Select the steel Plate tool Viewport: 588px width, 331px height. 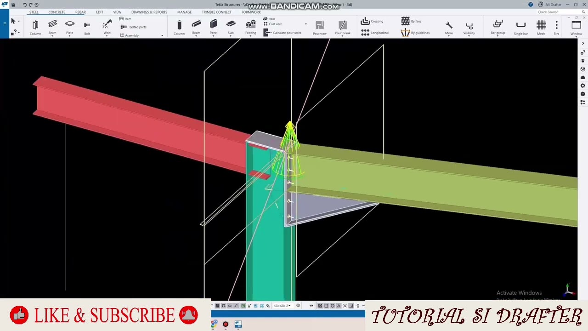(x=70, y=26)
